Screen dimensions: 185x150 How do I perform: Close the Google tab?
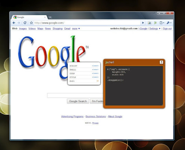tap(45, 17)
